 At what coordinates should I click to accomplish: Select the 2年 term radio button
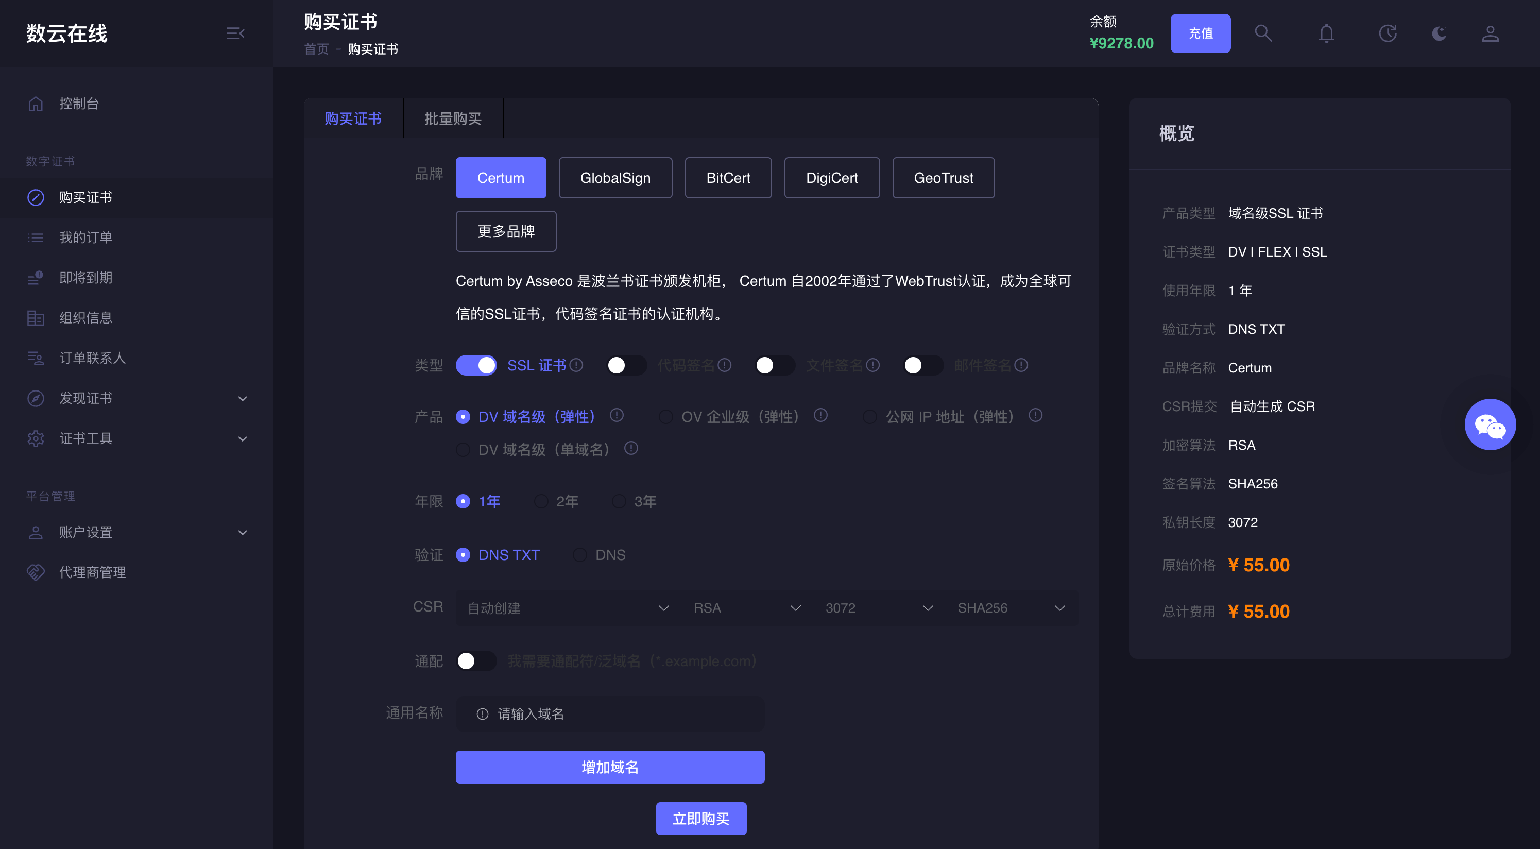tap(541, 501)
